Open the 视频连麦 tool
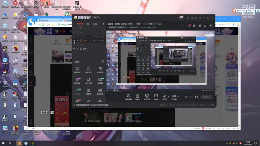Screen dimensions: 260x146 click(x=77, y=81)
